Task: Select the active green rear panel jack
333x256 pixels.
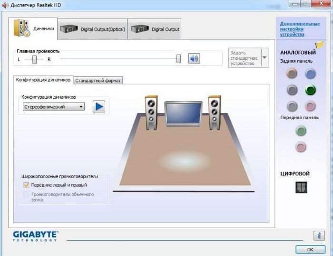Action: pos(310,90)
